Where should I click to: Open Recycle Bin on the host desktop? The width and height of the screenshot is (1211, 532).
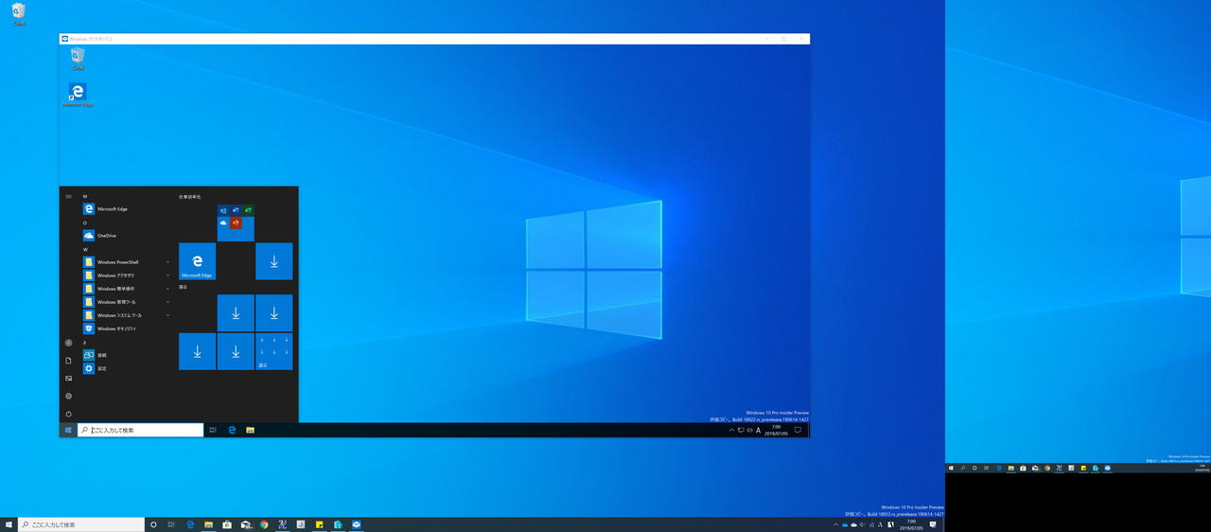coord(19,12)
